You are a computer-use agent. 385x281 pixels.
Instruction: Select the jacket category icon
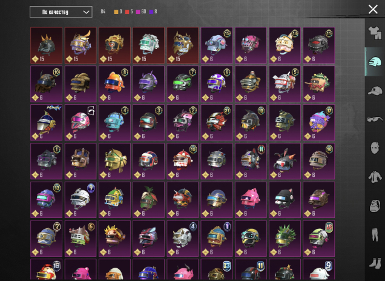[x=375, y=177]
